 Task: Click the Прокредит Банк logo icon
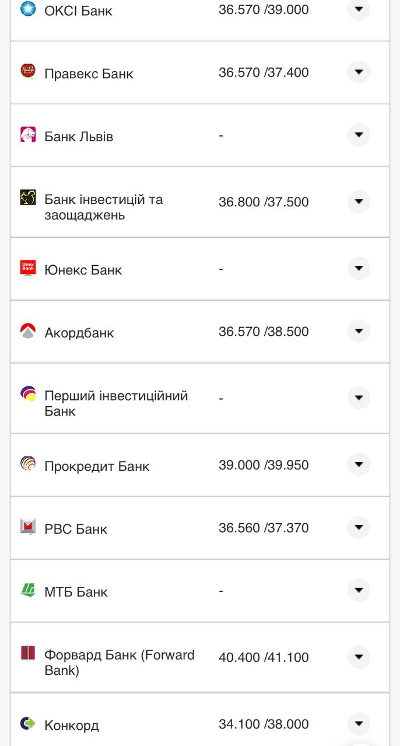point(28,464)
